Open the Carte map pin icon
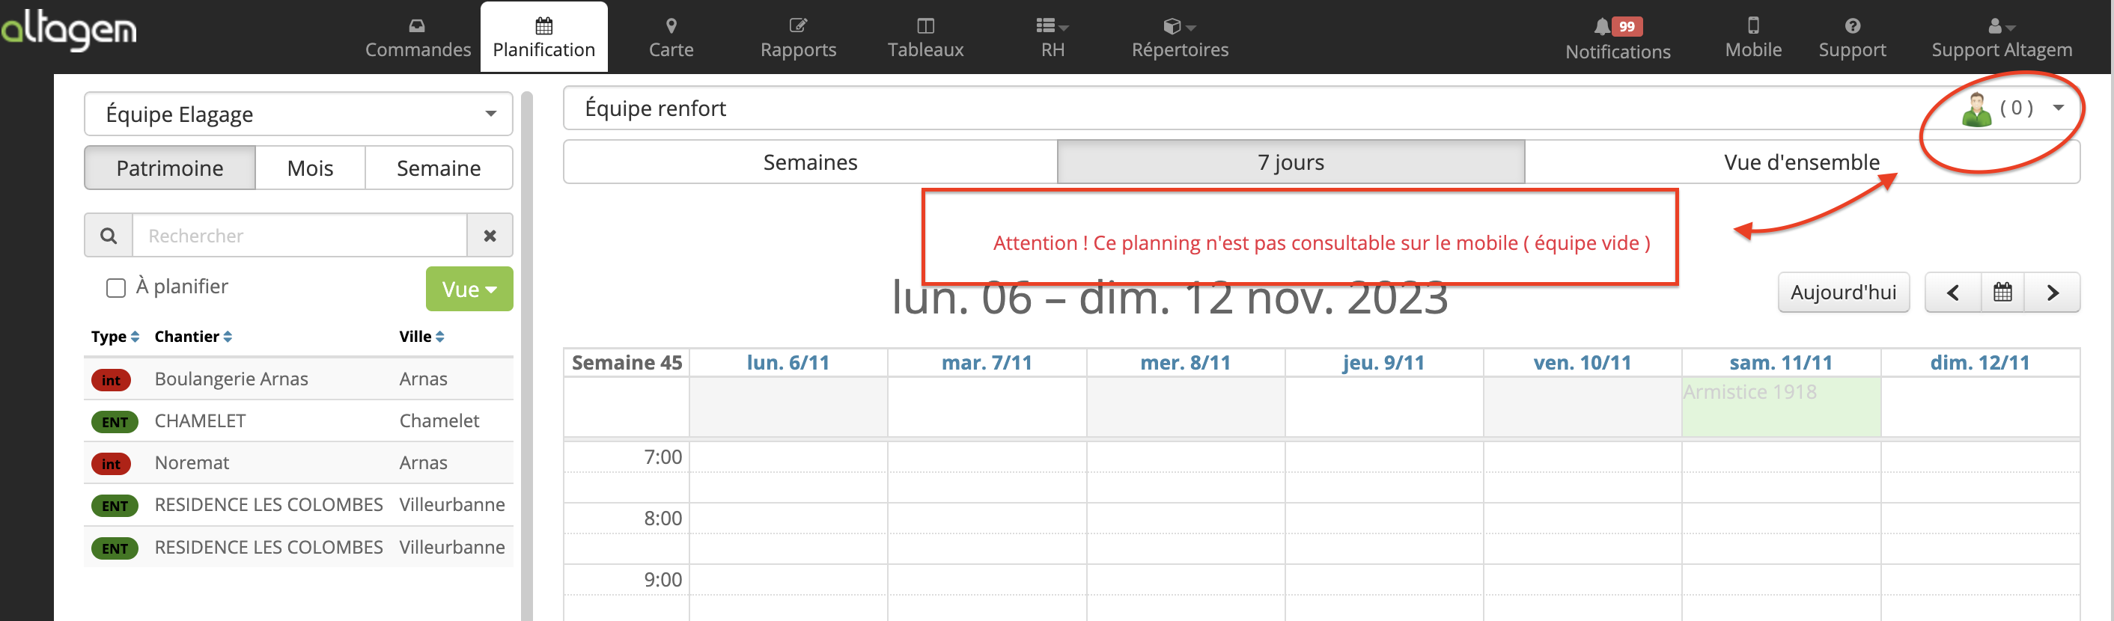The width and height of the screenshot is (2114, 621). pos(671,25)
